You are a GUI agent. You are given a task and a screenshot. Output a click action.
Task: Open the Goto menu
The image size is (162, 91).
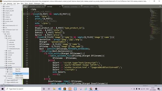click(x=22, y=4)
